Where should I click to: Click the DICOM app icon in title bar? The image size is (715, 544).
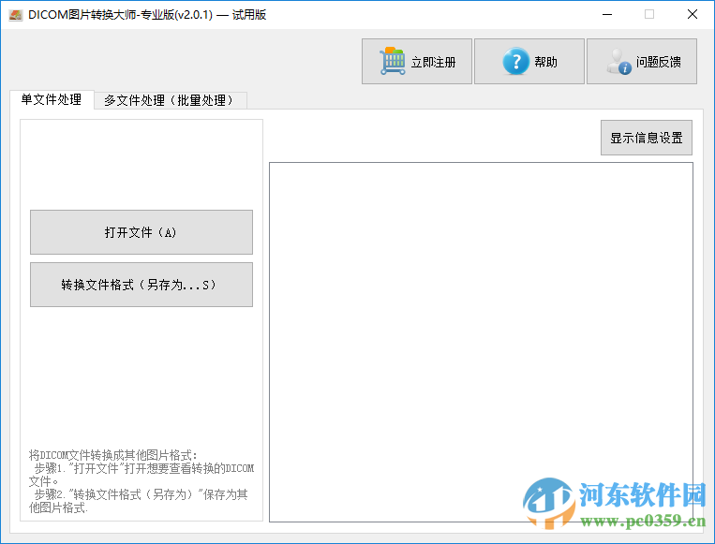coord(16,15)
